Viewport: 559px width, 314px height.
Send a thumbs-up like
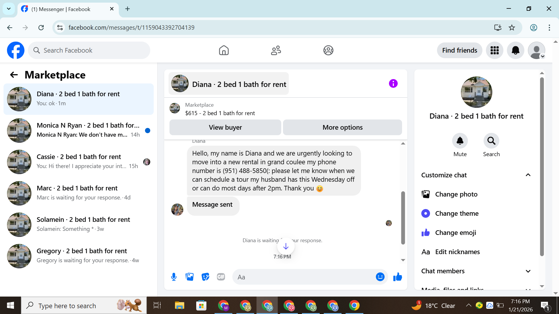pos(397,277)
